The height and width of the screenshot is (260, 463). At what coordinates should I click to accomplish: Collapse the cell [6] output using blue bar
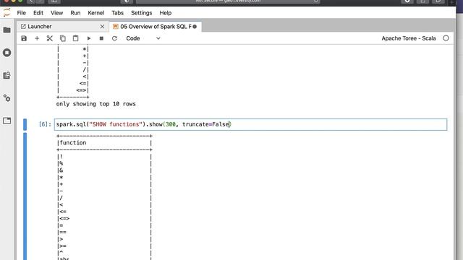click(25, 196)
